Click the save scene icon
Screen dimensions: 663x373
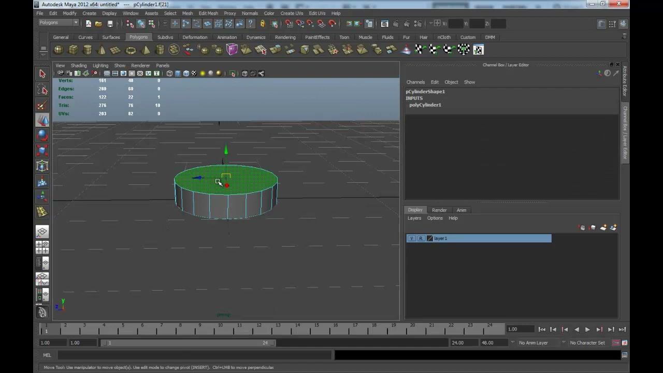tap(110, 24)
